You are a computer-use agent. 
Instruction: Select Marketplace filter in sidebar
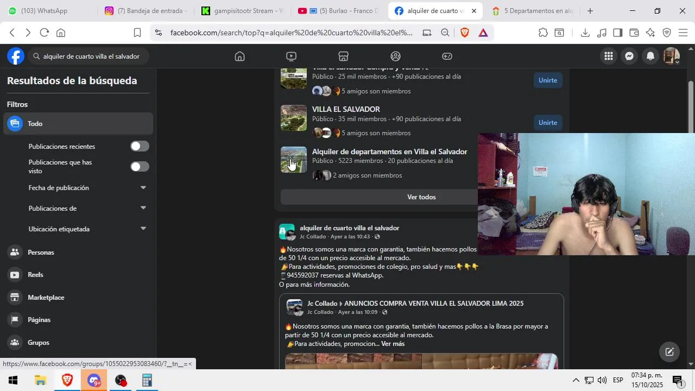[78, 298]
